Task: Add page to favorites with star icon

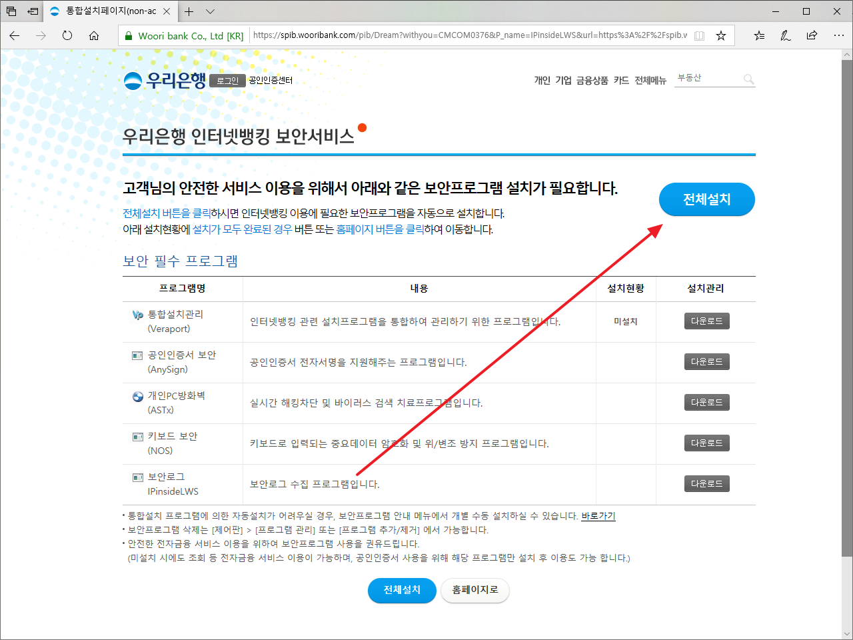Action: point(720,36)
